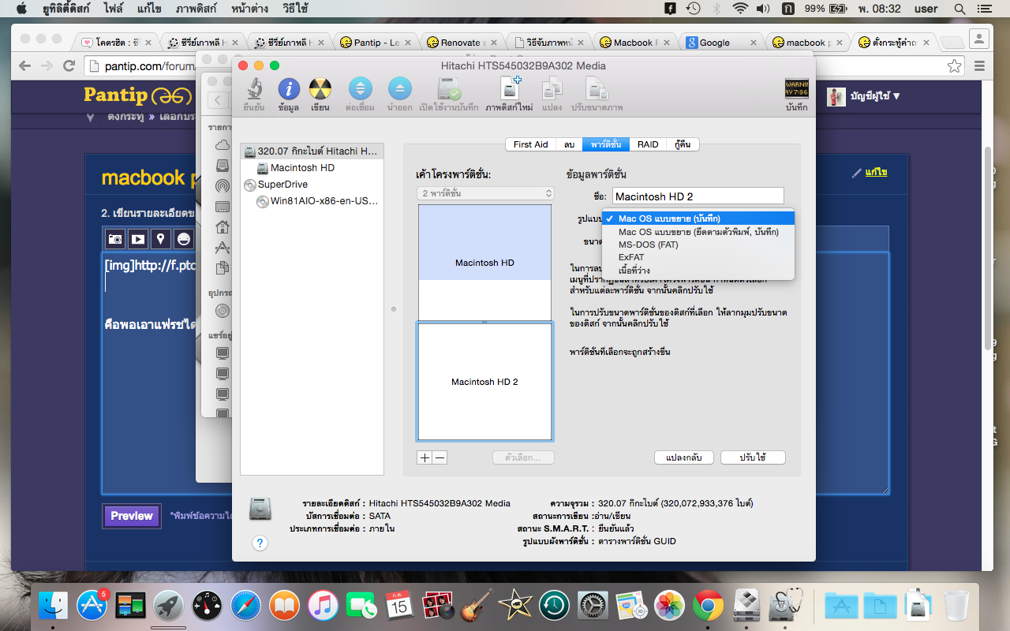Create a New Disk Image via ภาพดิสก์ใหม่

pyautogui.click(x=509, y=89)
